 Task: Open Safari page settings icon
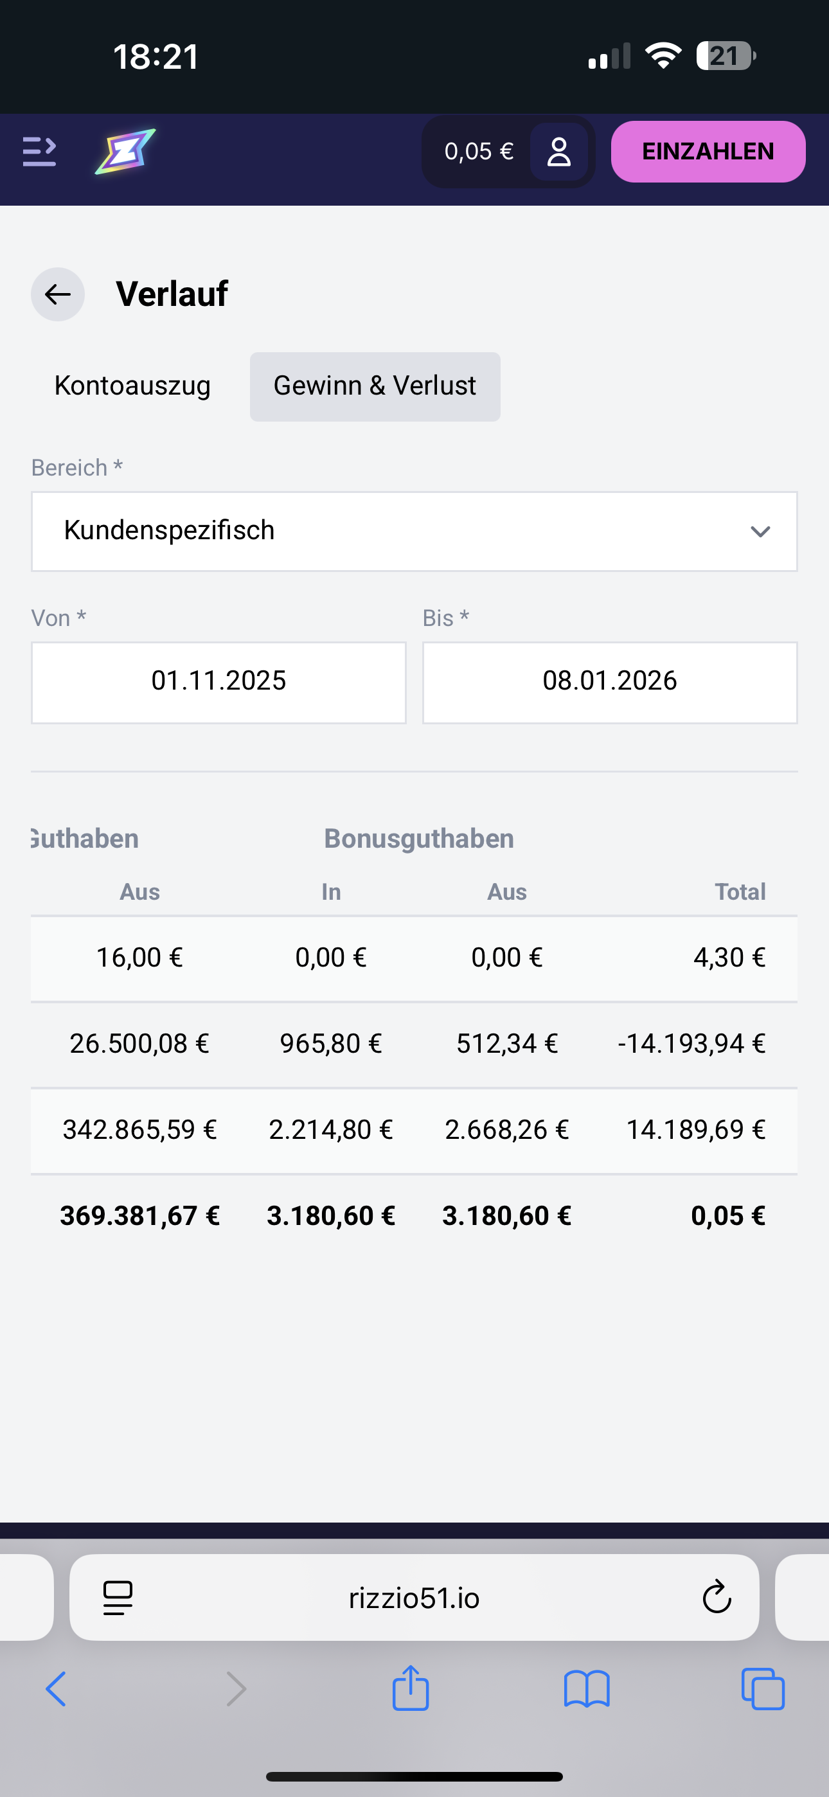pyautogui.click(x=117, y=1598)
